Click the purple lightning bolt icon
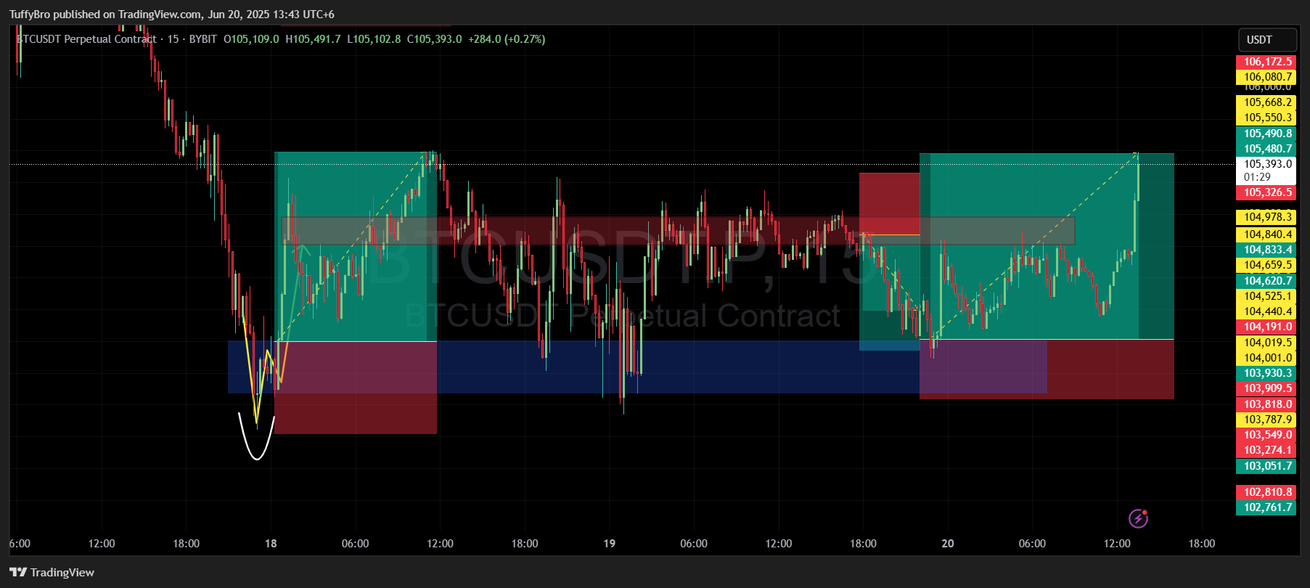This screenshot has height=588, width=1310. [1138, 518]
